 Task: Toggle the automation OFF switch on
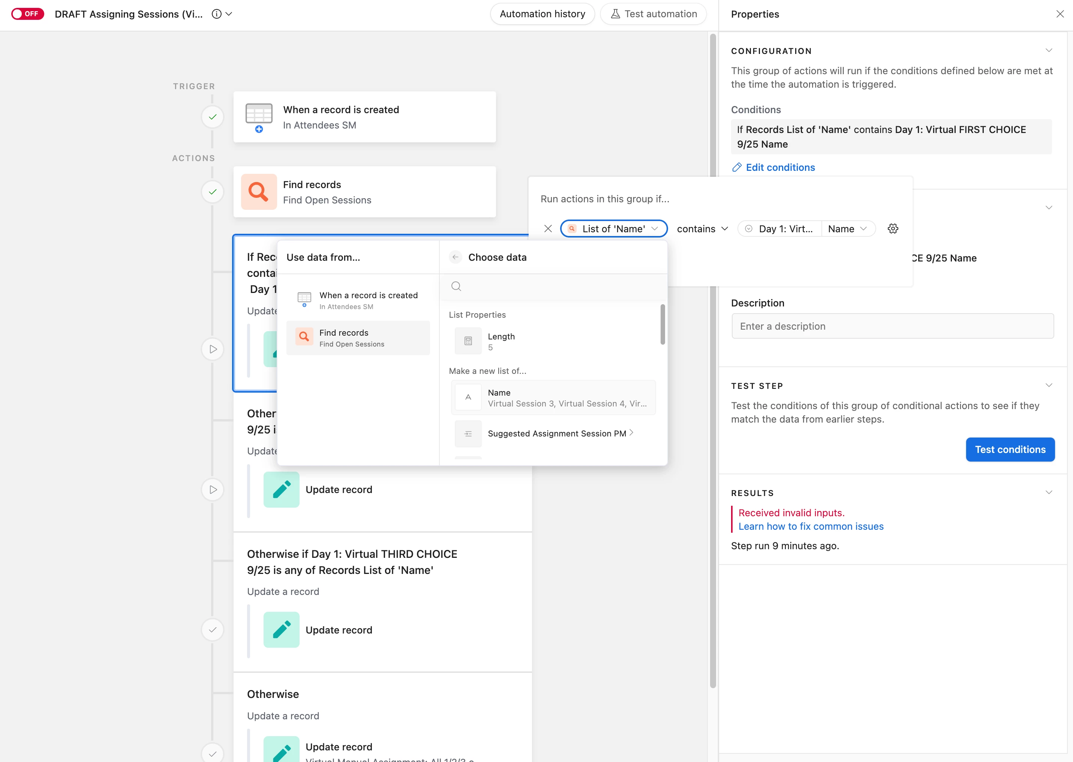pos(27,13)
